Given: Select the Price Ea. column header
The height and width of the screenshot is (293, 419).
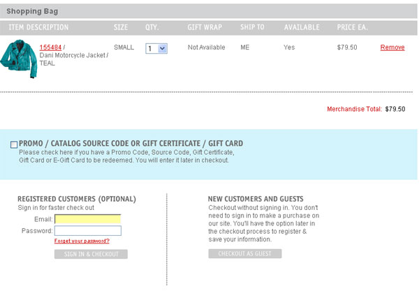Looking at the screenshot, I should pyautogui.click(x=352, y=28).
